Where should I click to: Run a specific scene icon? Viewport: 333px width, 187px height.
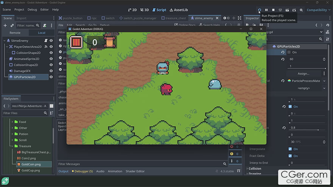(294, 10)
